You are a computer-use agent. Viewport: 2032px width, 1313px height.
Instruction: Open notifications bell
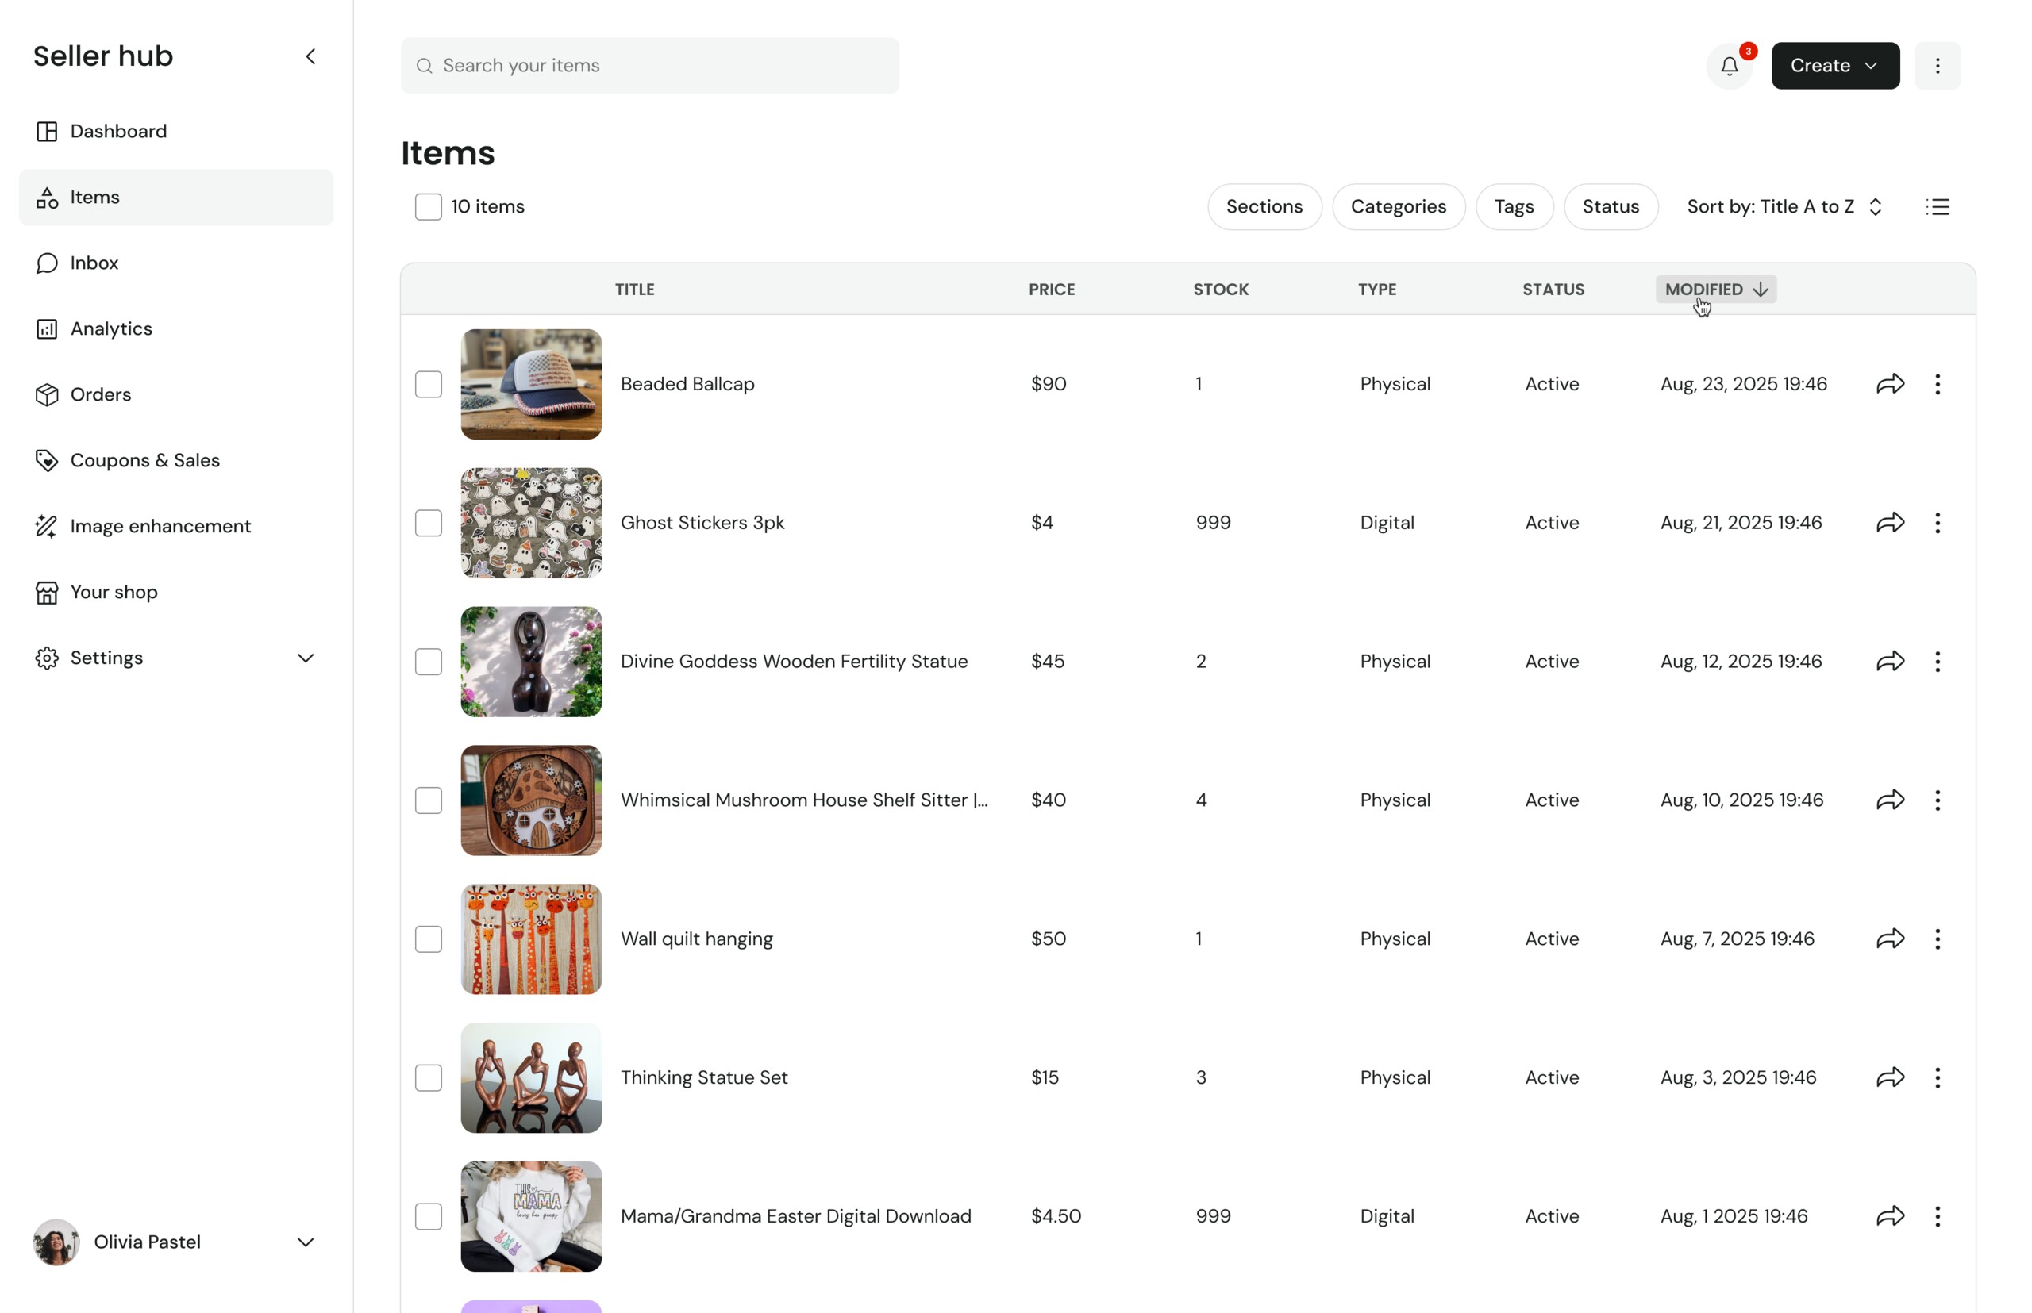point(1729,66)
